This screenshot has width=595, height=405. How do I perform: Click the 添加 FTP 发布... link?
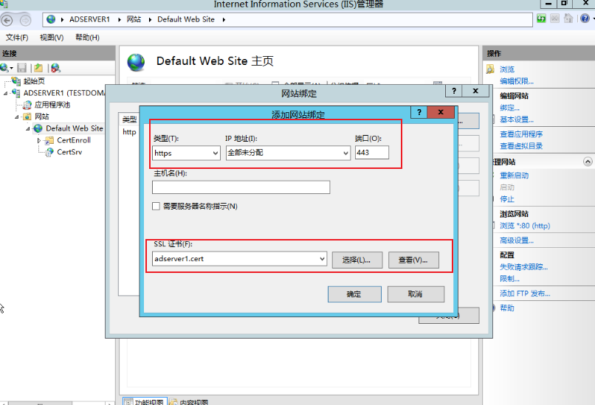[525, 294]
